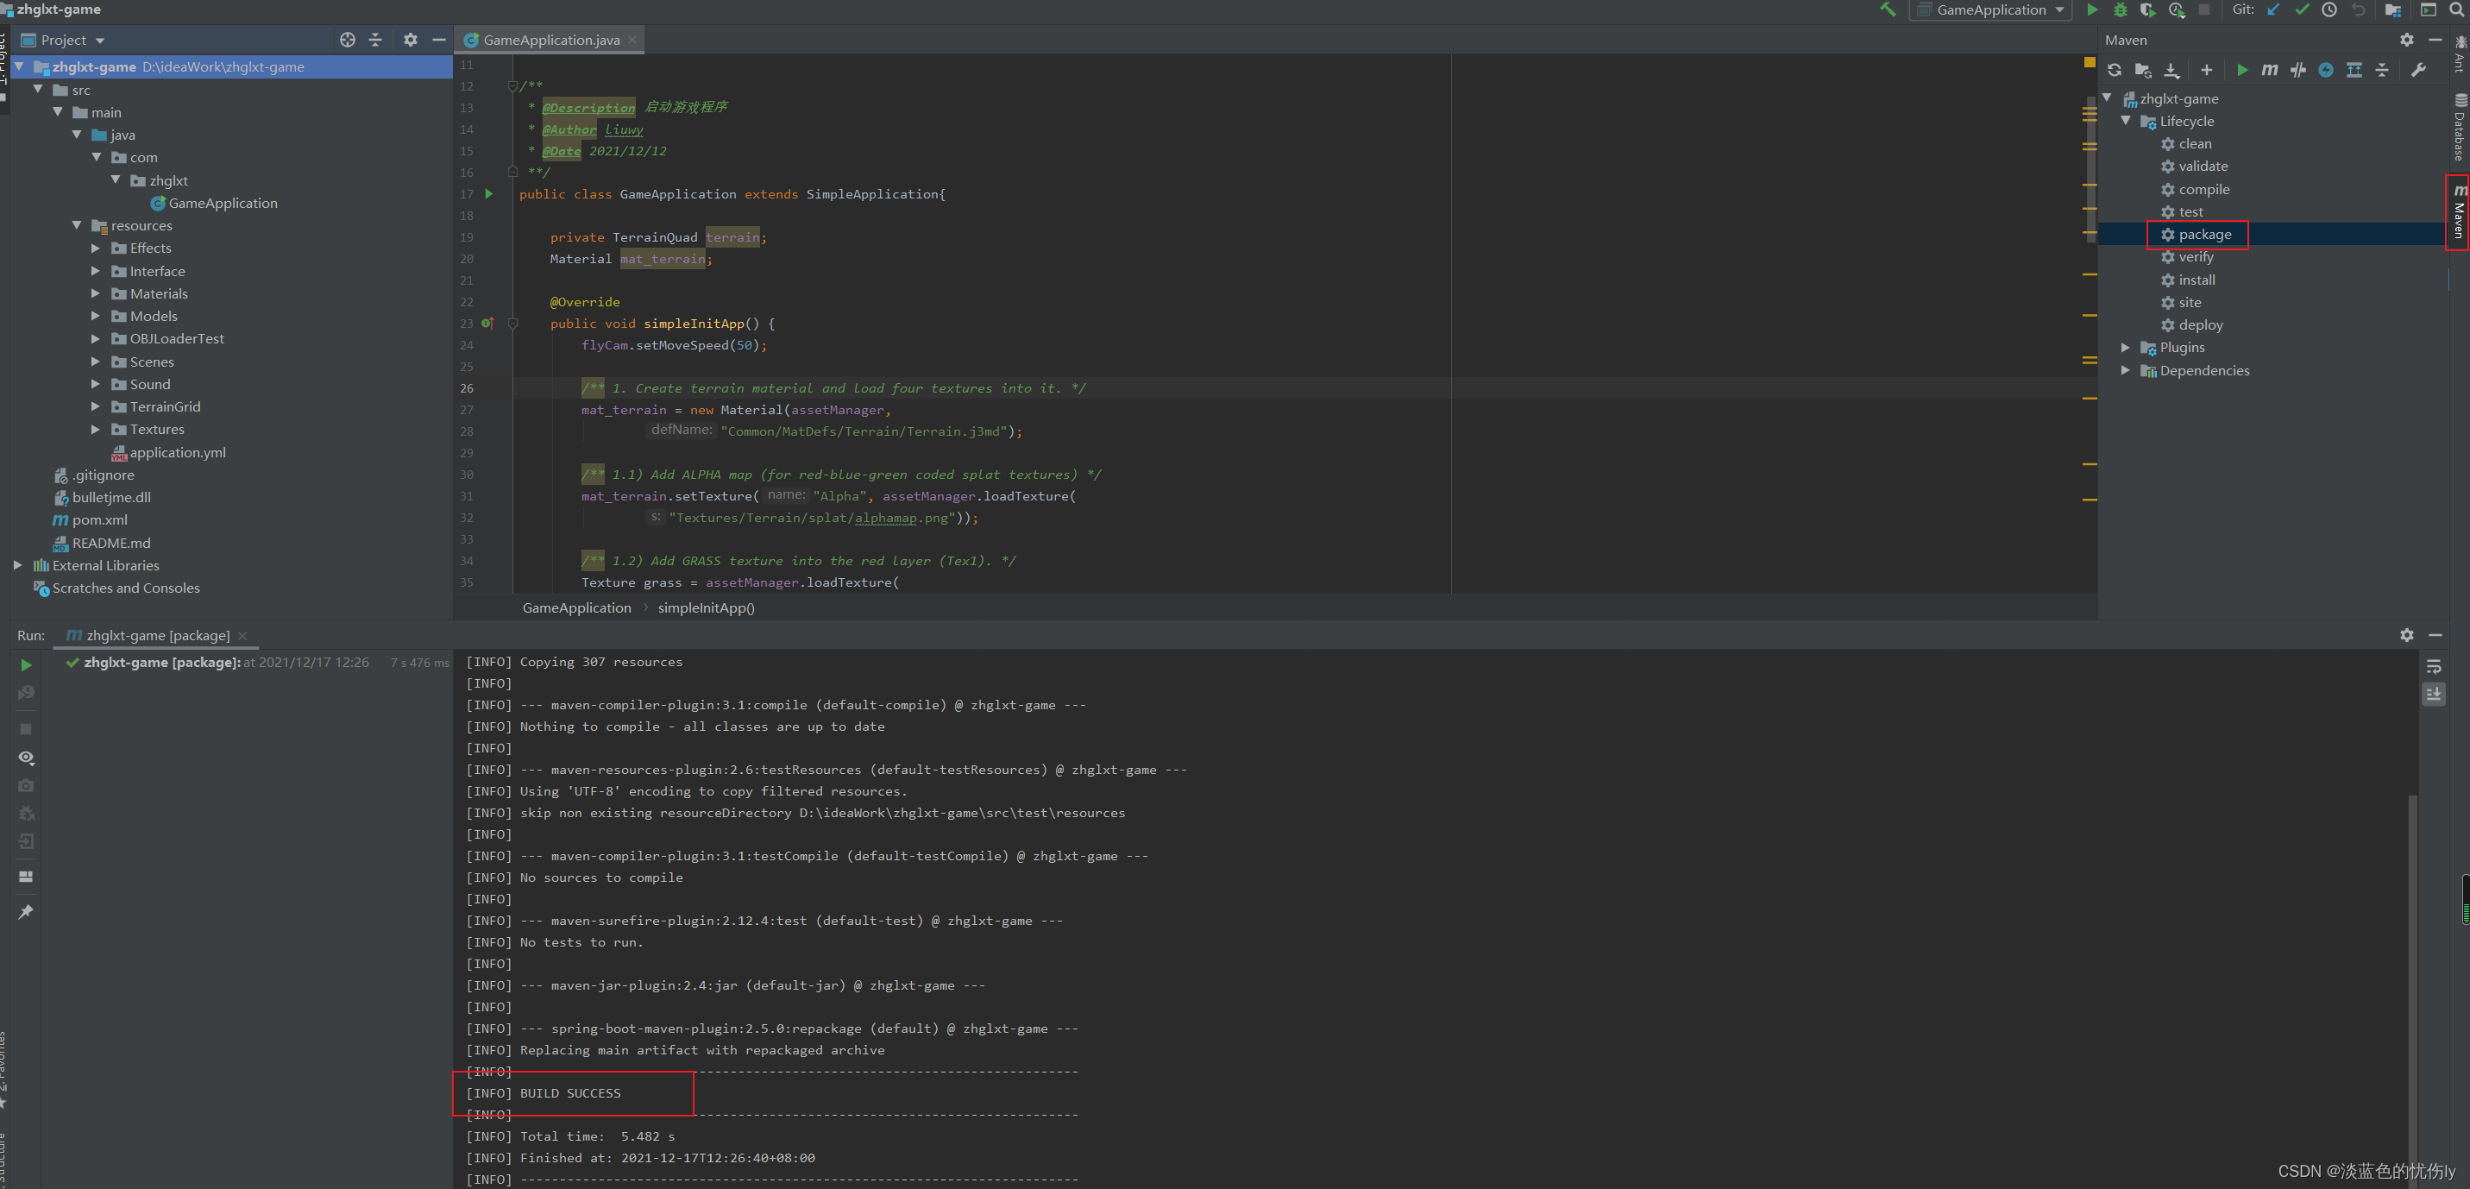
Task: Open Maven settings wrench icon
Action: (x=2417, y=70)
